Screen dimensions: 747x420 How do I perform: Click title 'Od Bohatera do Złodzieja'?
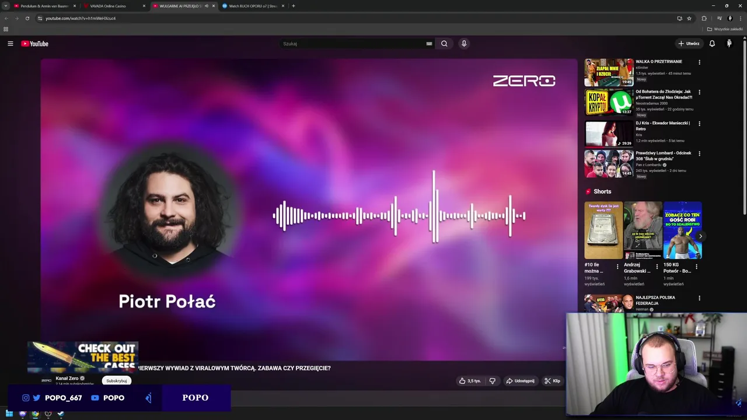664,94
